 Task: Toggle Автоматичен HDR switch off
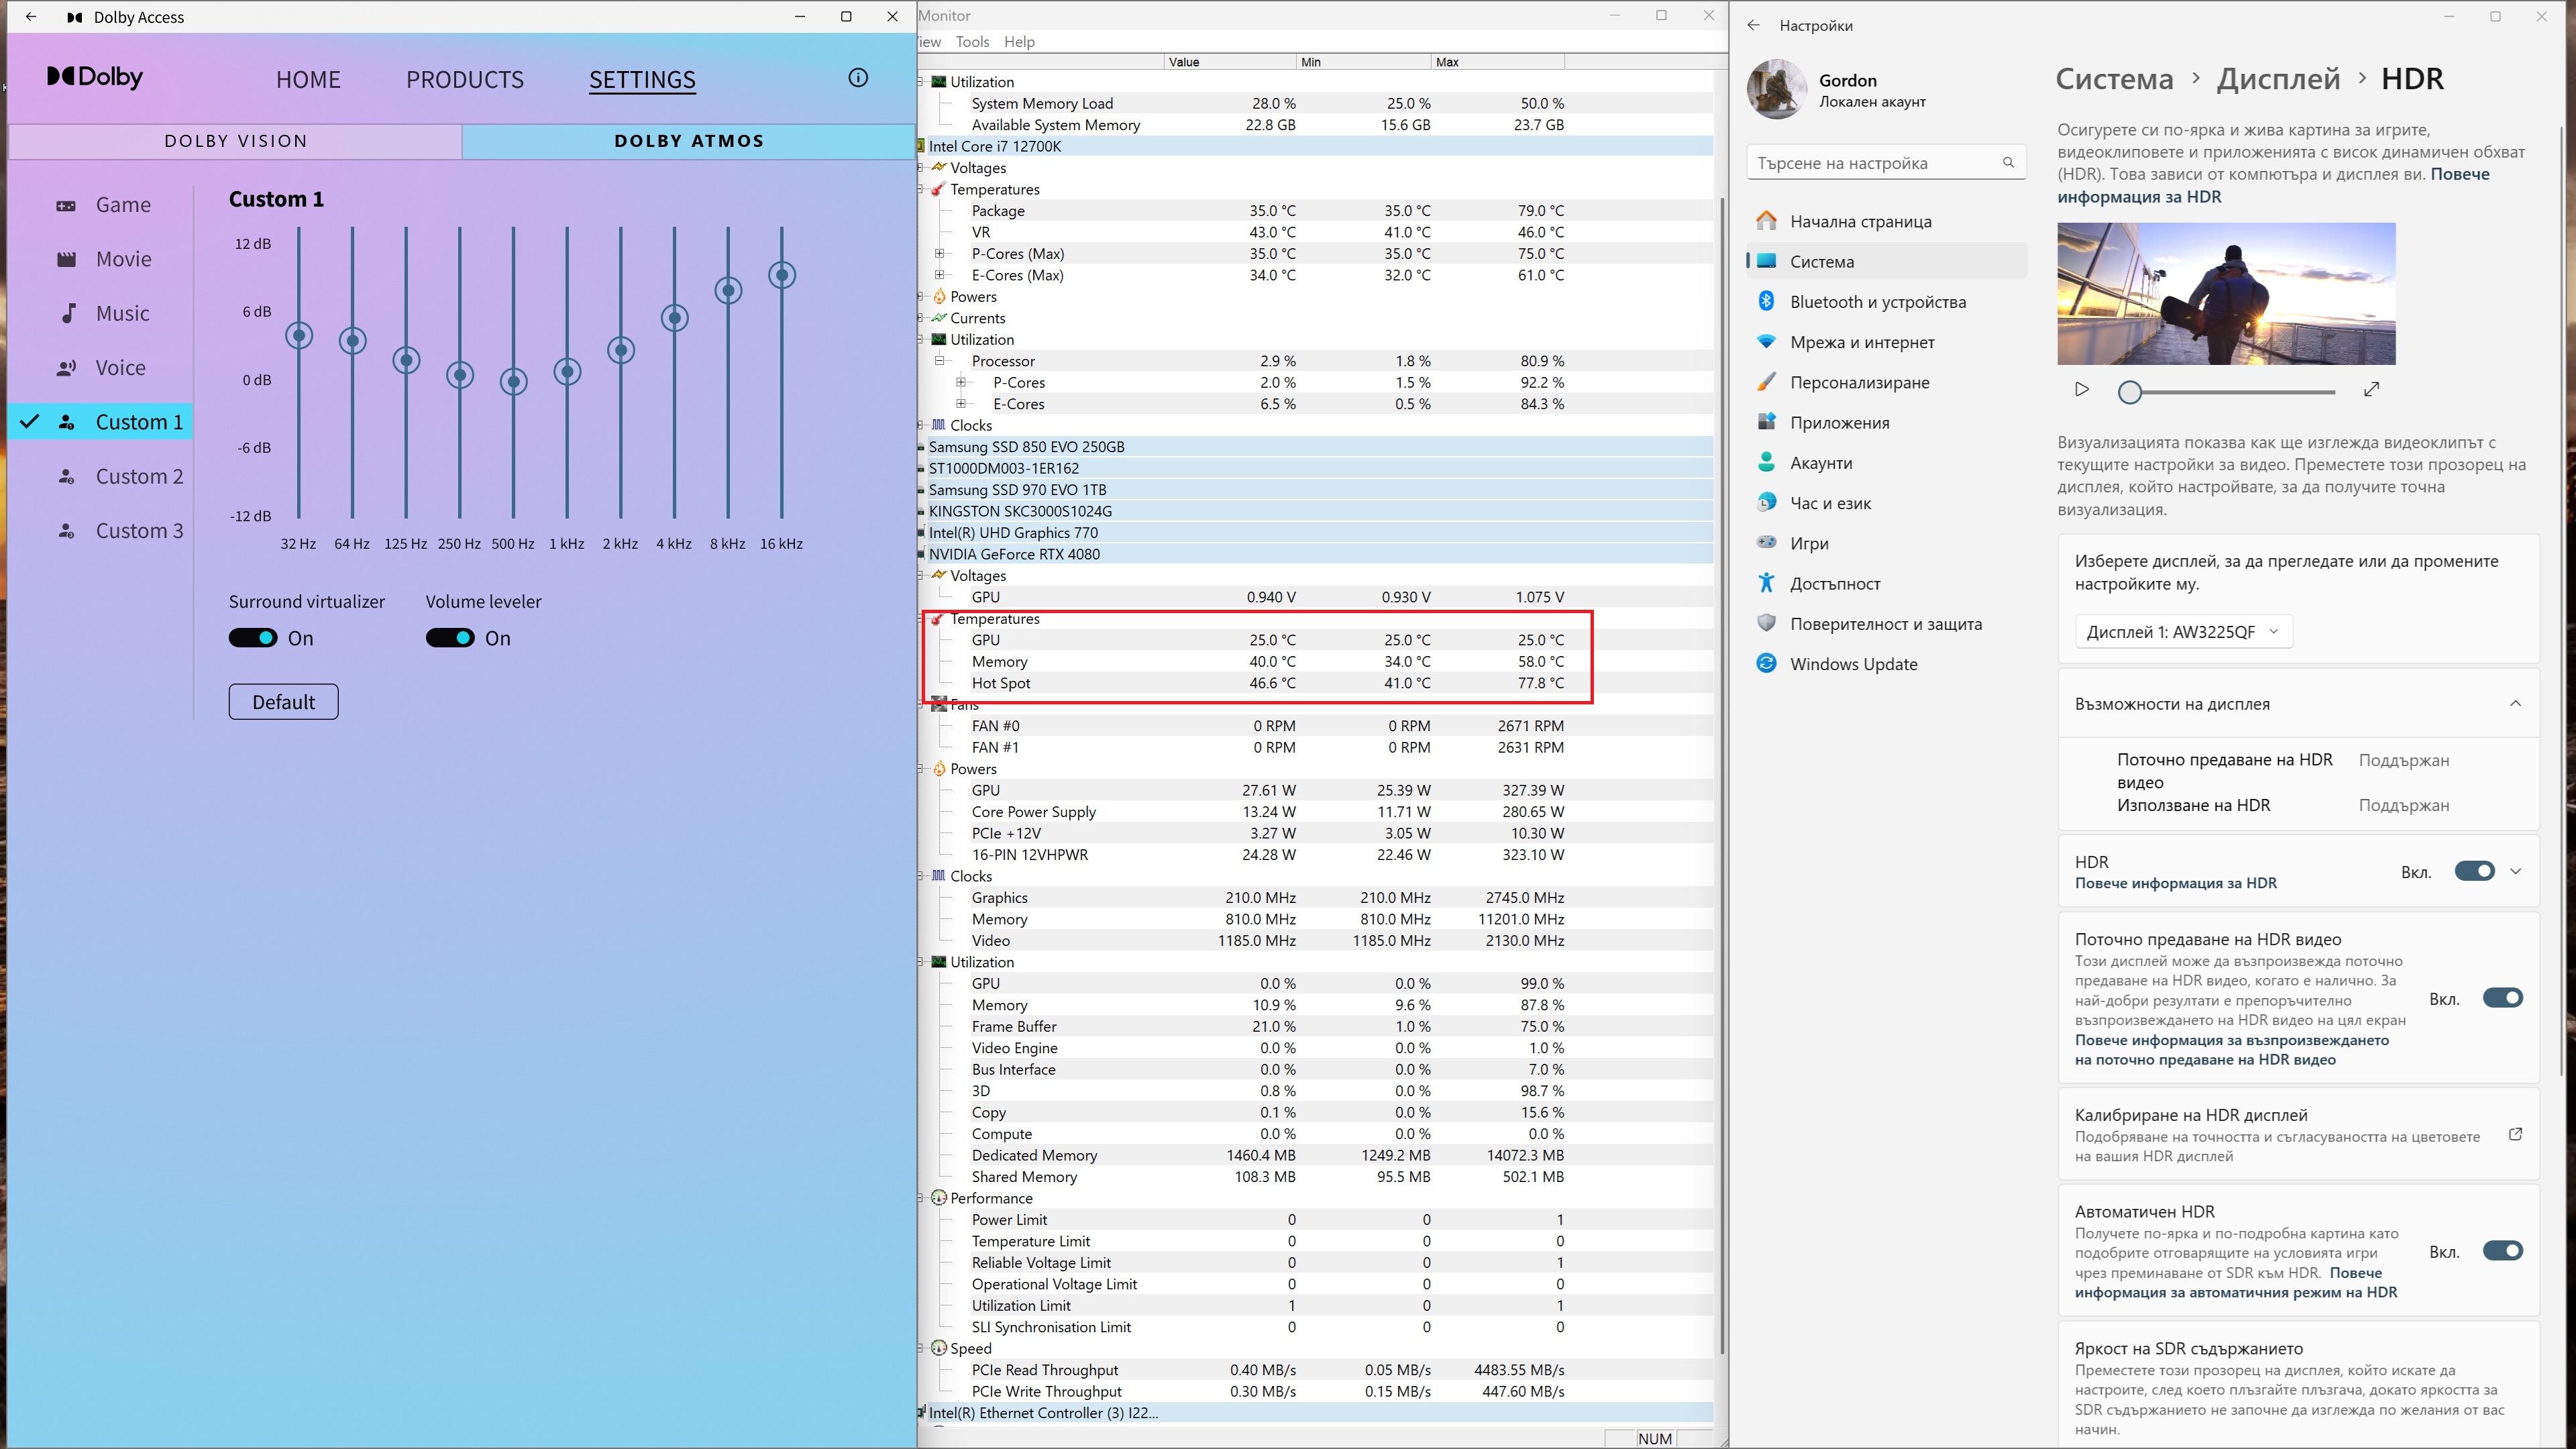[2502, 1251]
